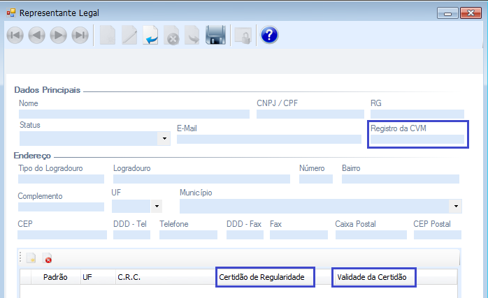488x298 pixels.
Task: Click the Padrão column header
Action: [55, 277]
